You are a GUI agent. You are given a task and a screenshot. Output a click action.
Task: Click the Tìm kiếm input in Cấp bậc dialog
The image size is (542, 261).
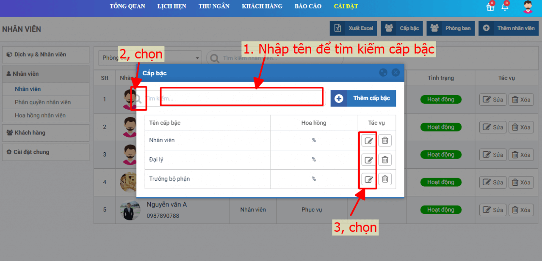(x=241, y=99)
